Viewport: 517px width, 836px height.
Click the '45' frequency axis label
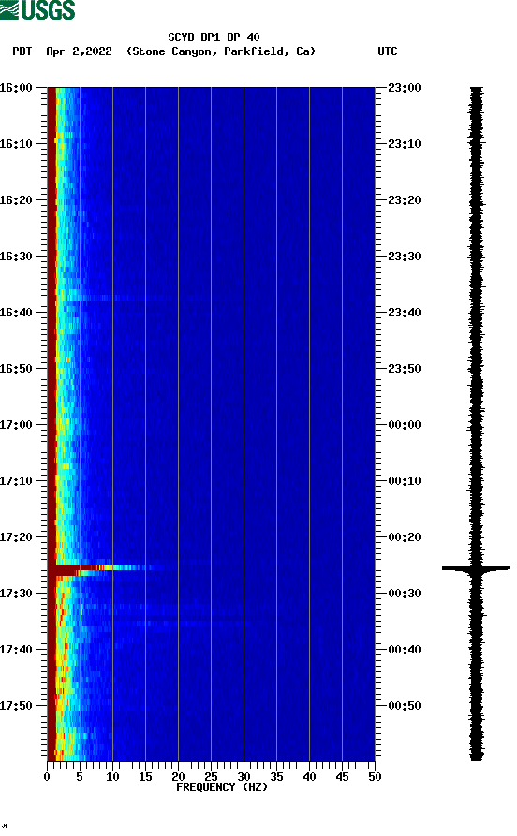tap(342, 777)
